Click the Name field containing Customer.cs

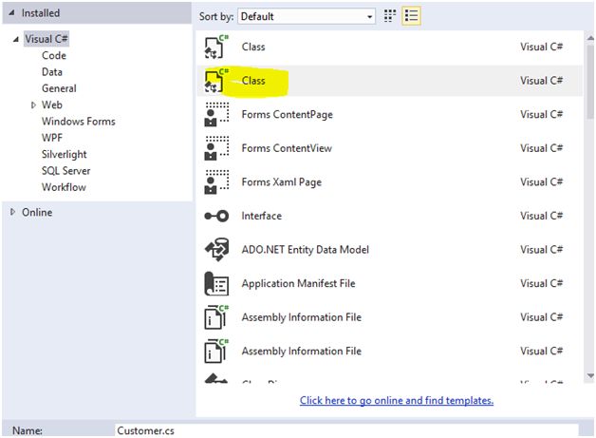(x=345, y=430)
